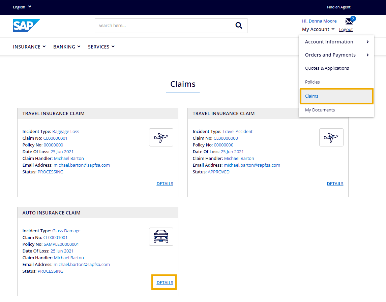Expand Orders and Payments submenu
Viewport: 386px width, 302px height.
pyautogui.click(x=336, y=55)
